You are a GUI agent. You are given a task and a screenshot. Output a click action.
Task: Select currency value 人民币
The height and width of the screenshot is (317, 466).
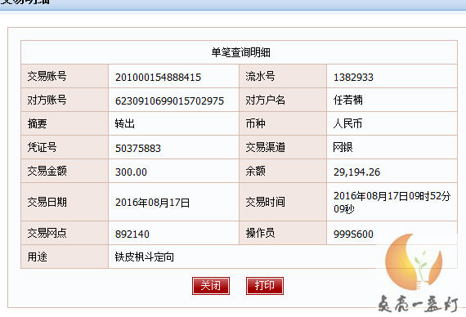[347, 123]
